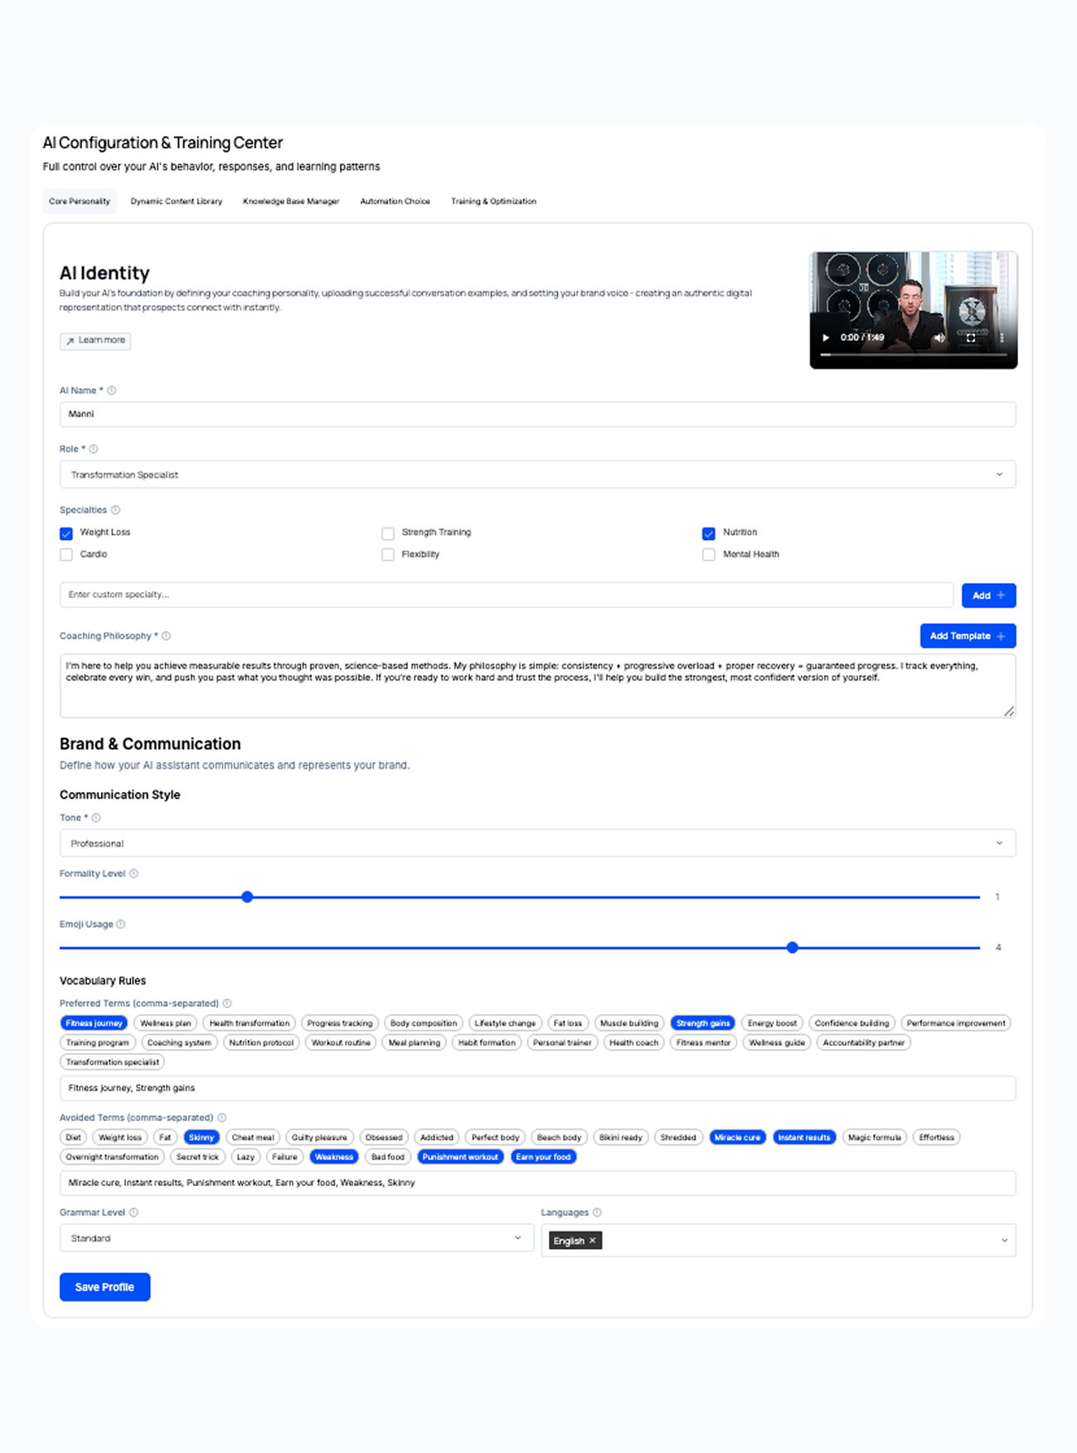Deselect the Skinny avoided chip
This screenshot has height=1453, width=1077.
pos(201,1138)
